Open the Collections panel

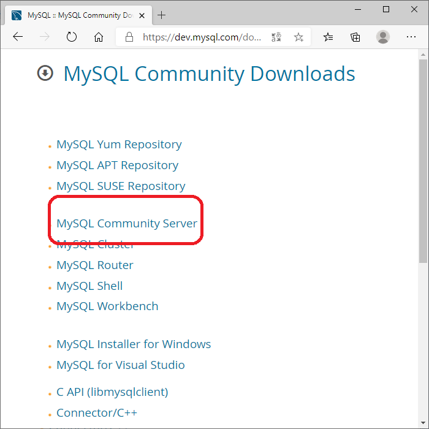click(x=355, y=37)
